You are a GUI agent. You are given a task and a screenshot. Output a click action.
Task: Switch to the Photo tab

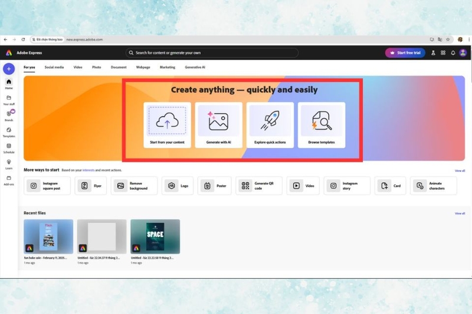tap(96, 67)
